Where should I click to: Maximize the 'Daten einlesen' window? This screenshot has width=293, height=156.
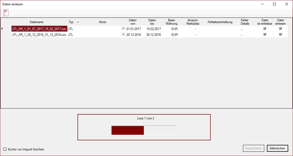point(274,4)
